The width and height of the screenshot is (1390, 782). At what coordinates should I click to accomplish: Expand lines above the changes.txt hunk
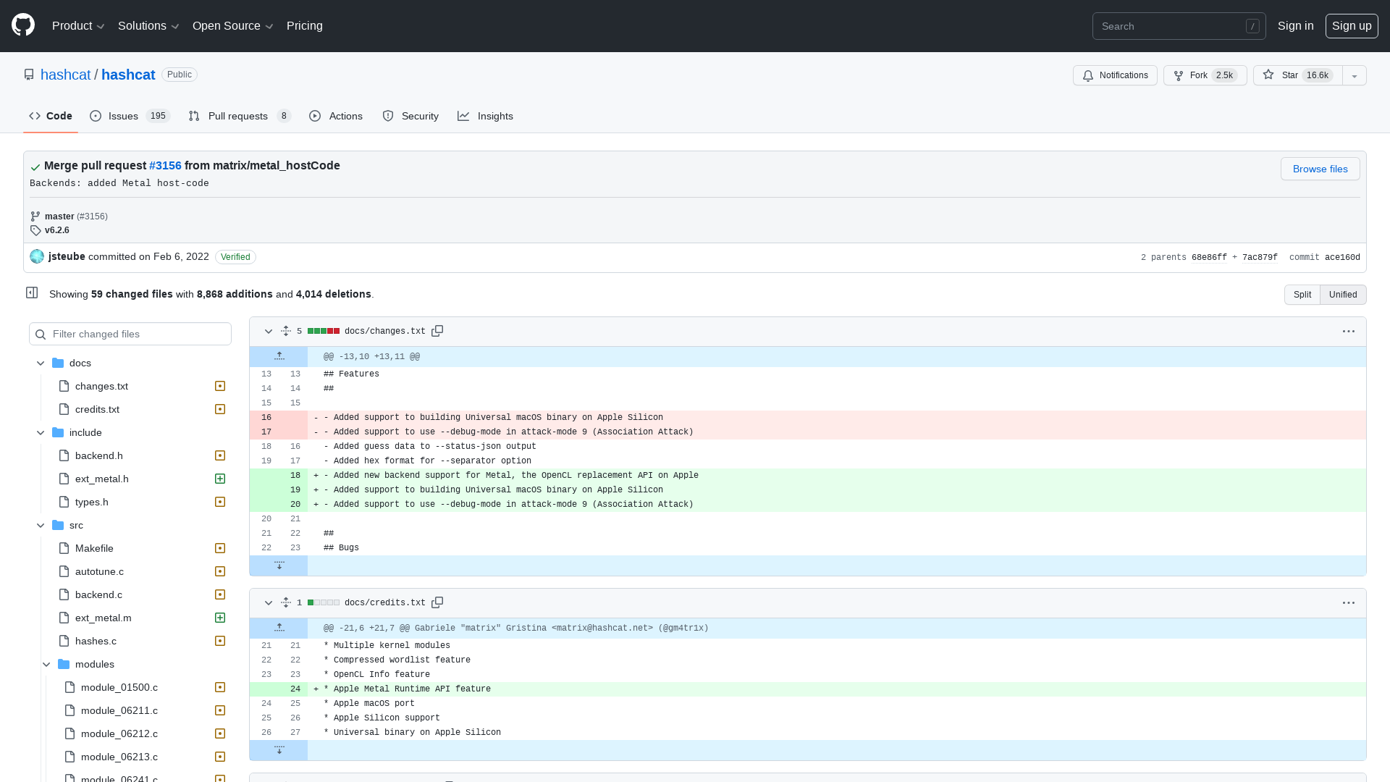(279, 356)
